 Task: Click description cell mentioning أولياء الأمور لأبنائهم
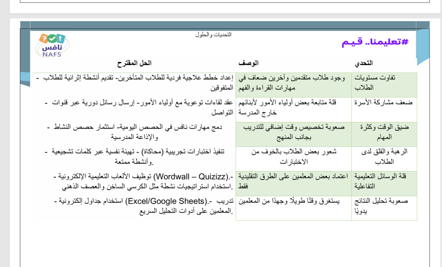287,107
